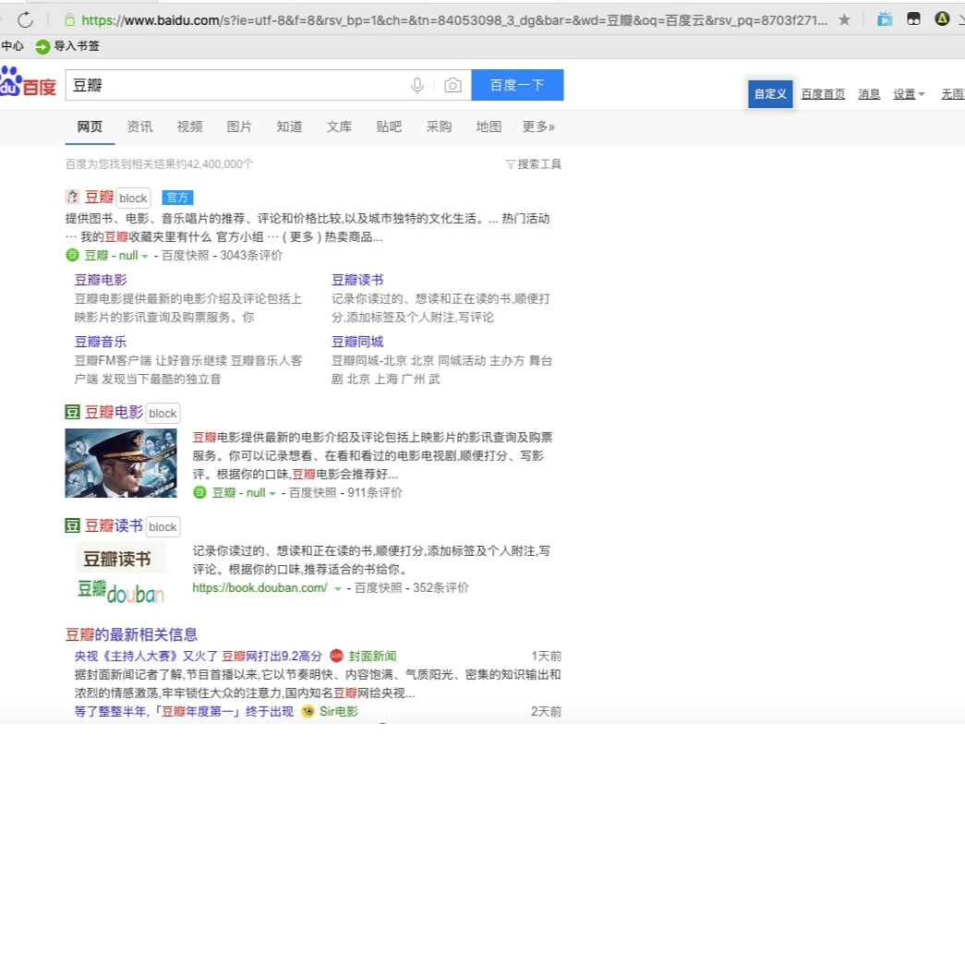Switch to the 采购 tab
965x965 pixels.
pyautogui.click(x=439, y=127)
